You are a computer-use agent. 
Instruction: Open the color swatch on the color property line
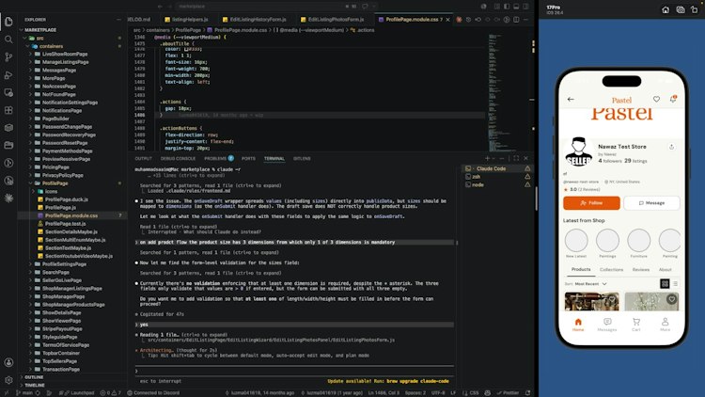[x=186, y=49]
